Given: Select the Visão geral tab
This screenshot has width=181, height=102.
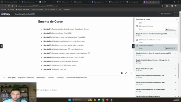Looking at the screenshot, I should pos(11,78).
